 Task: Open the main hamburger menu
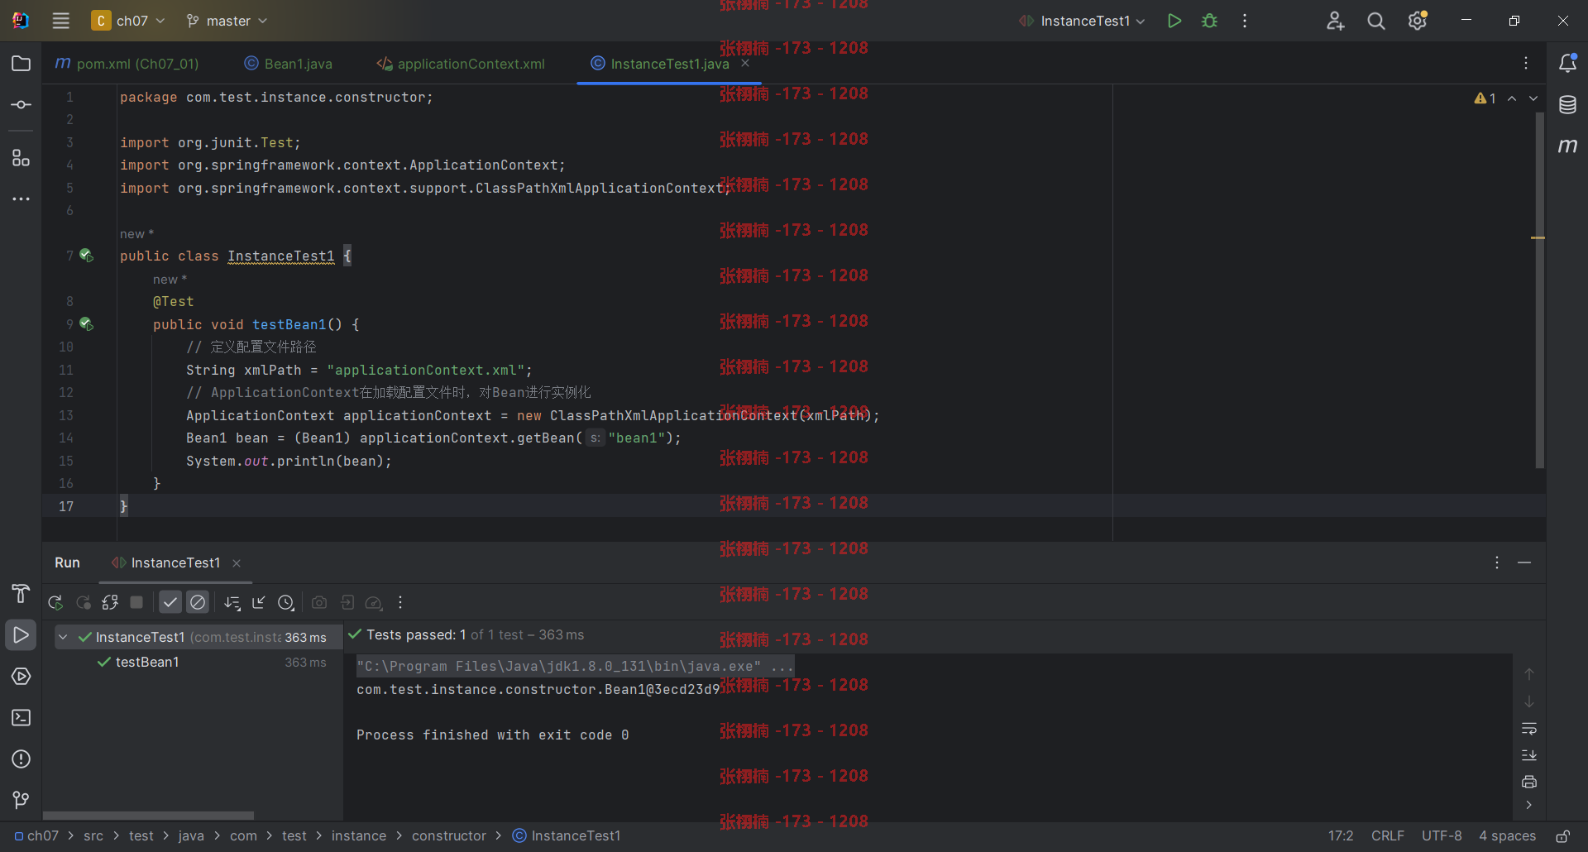click(x=61, y=21)
